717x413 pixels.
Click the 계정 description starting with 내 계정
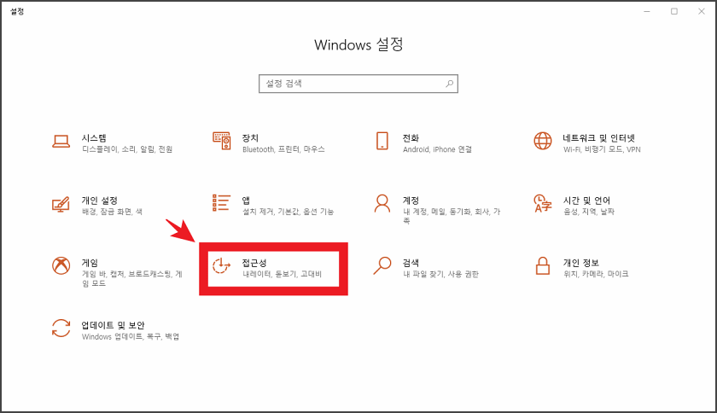tap(452, 216)
